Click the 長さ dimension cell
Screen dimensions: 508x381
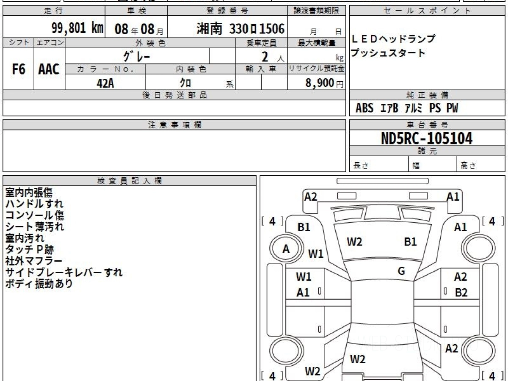(379, 164)
